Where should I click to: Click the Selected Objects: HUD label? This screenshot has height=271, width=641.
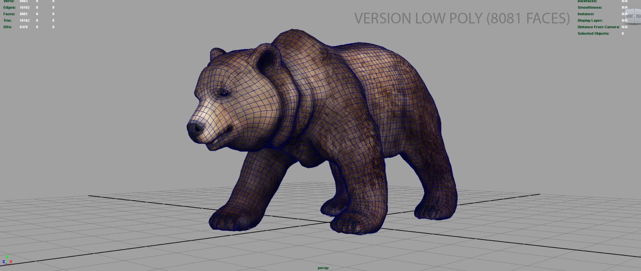click(593, 34)
